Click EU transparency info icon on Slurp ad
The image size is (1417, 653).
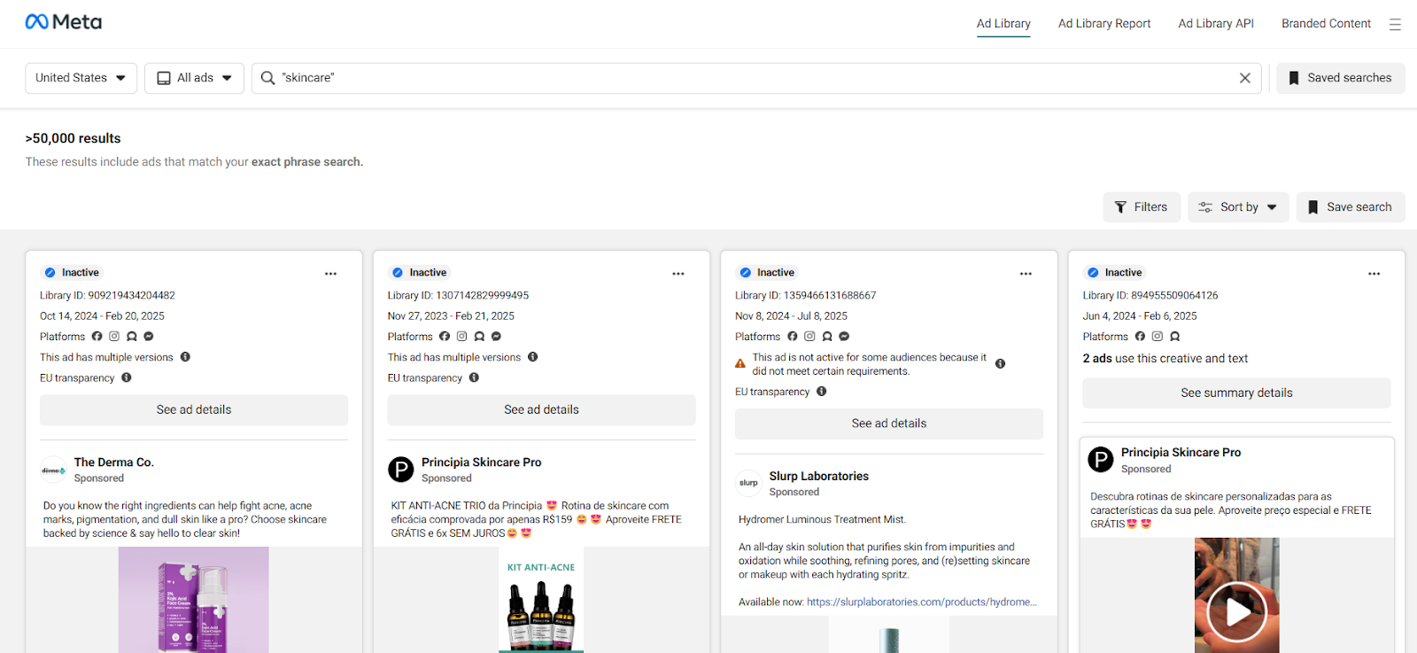coord(821,392)
